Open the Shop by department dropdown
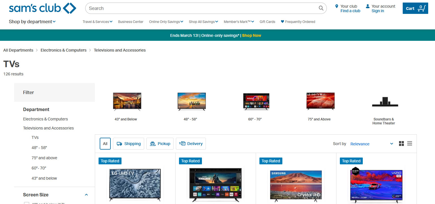Screen dimensions: 435x204 pyautogui.click(x=32, y=22)
